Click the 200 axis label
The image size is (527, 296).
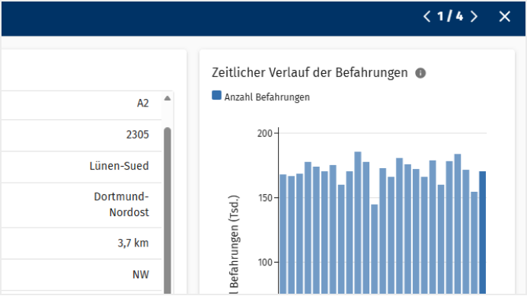264,134
